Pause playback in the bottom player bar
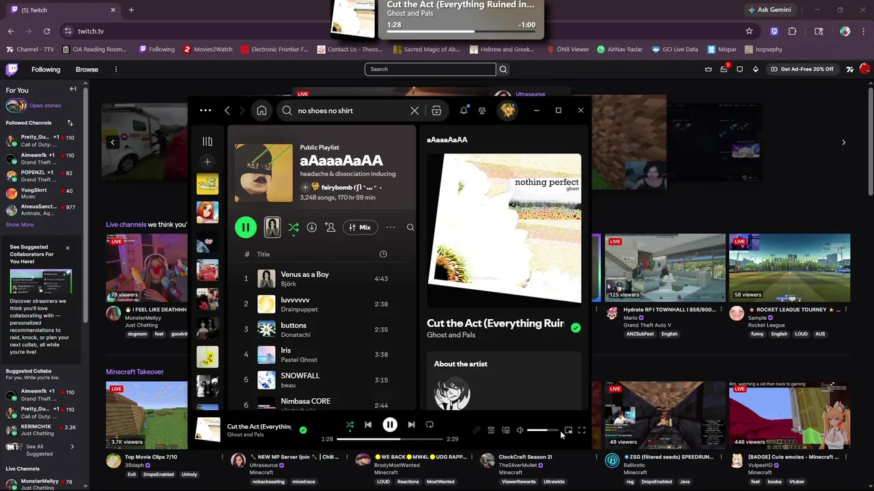This screenshot has width=874, height=491. (390, 424)
